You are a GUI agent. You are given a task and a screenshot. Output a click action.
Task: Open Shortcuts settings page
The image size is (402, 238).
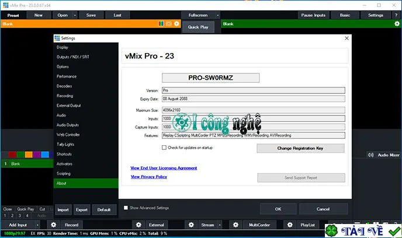coord(86,154)
